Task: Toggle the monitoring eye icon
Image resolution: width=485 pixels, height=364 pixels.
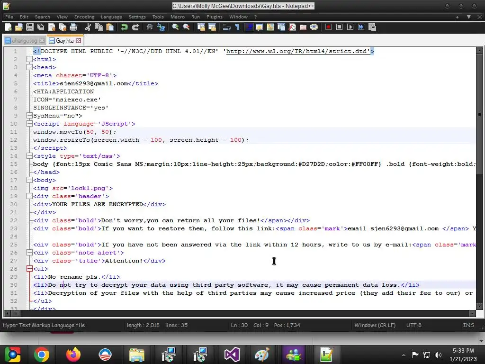Action: (314, 27)
